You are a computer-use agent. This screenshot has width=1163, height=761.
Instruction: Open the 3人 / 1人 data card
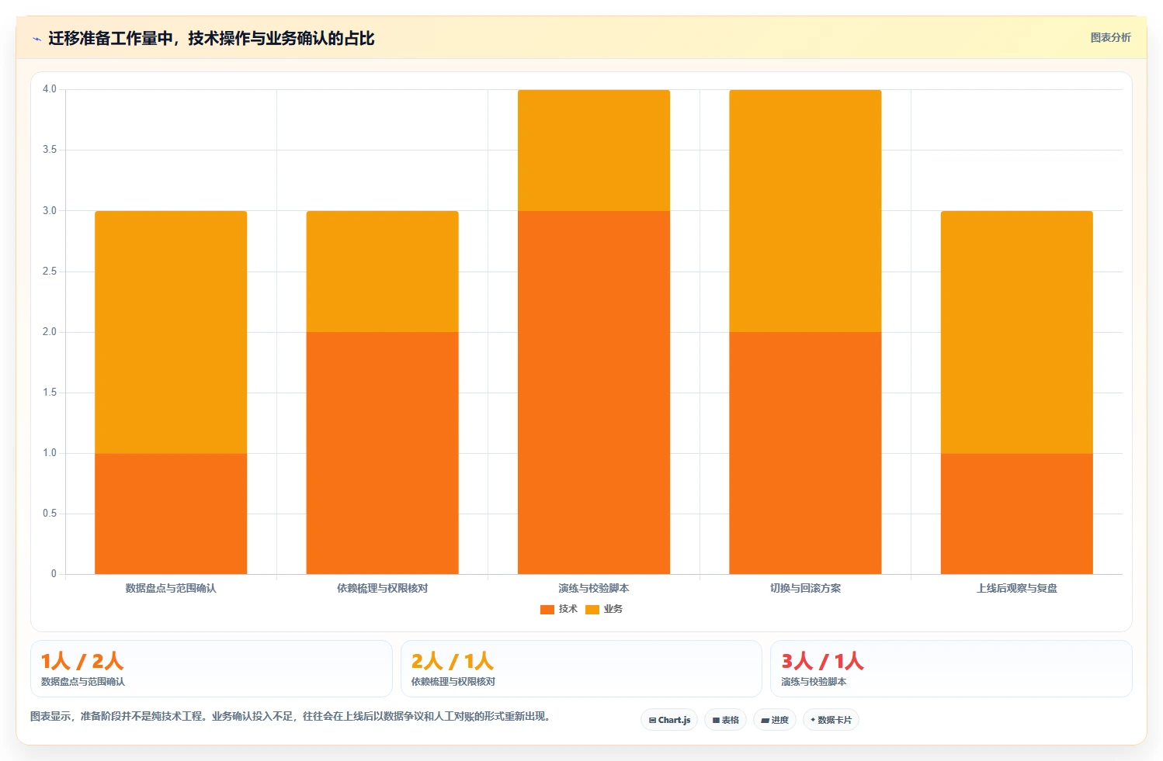(951, 669)
